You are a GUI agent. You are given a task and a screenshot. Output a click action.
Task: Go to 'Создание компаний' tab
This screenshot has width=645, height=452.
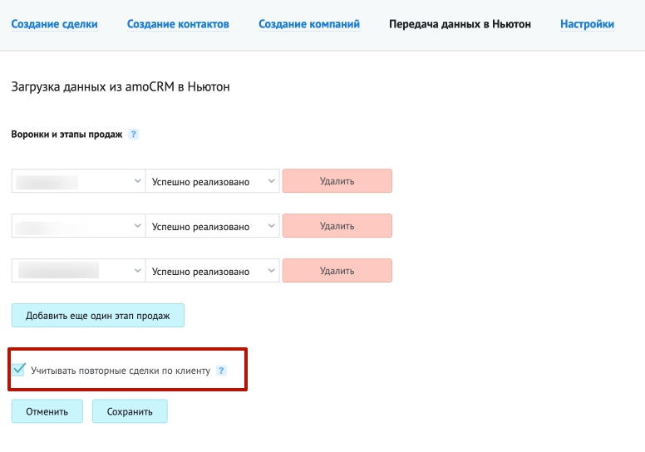click(309, 24)
